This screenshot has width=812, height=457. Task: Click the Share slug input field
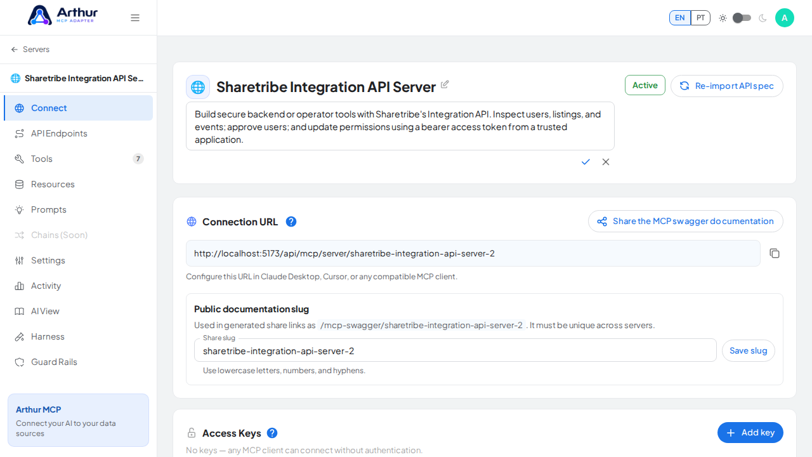[455, 350]
